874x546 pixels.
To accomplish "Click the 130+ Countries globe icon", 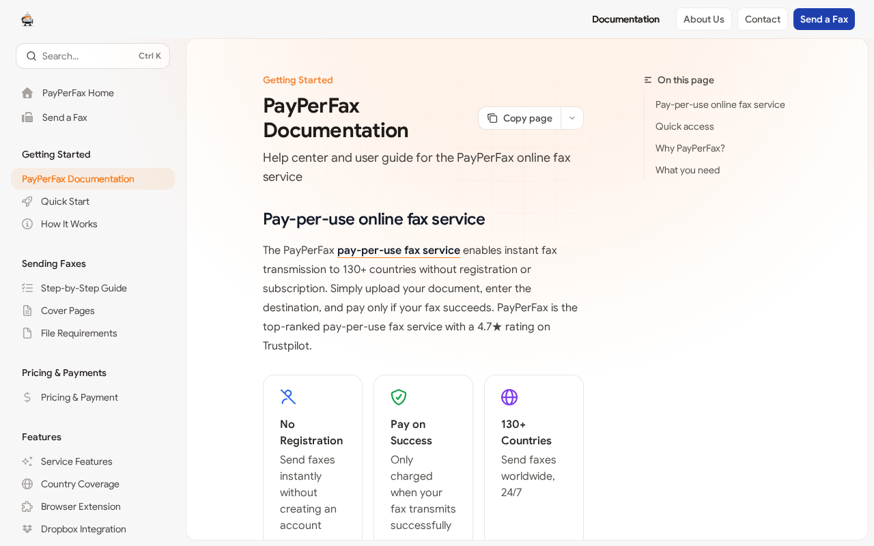I will pos(509,397).
